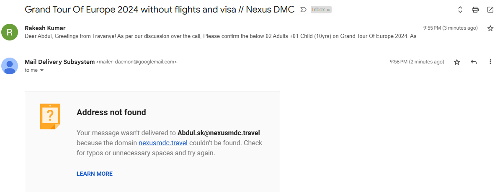Viewport: 495px width, 192px height.
Task: Remove the Inbox label with its x
Action: [x=328, y=10]
